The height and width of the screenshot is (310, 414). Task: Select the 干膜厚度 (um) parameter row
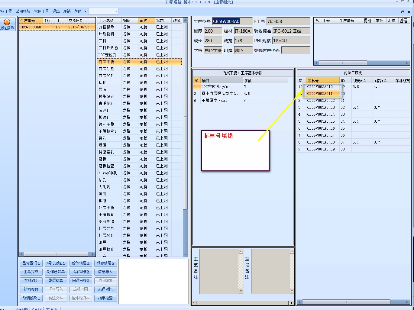tap(241, 101)
